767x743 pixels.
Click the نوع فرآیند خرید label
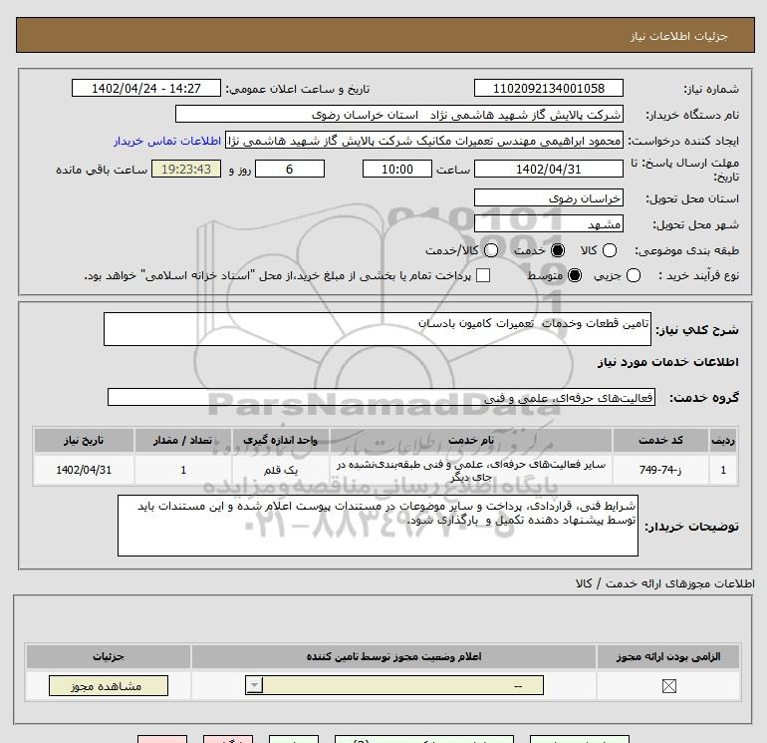pos(698,275)
